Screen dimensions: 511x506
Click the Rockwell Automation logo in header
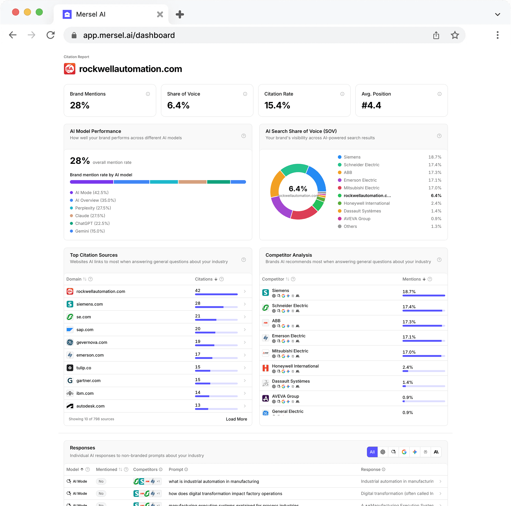[70, 69]
